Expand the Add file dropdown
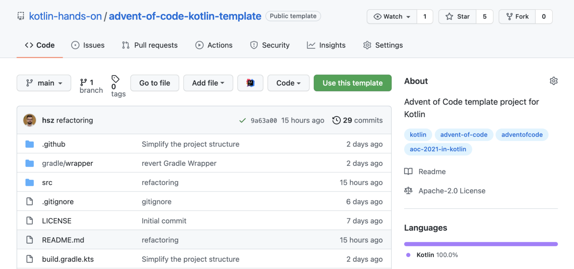Screen dimensions: 574x269 point(208,83)
